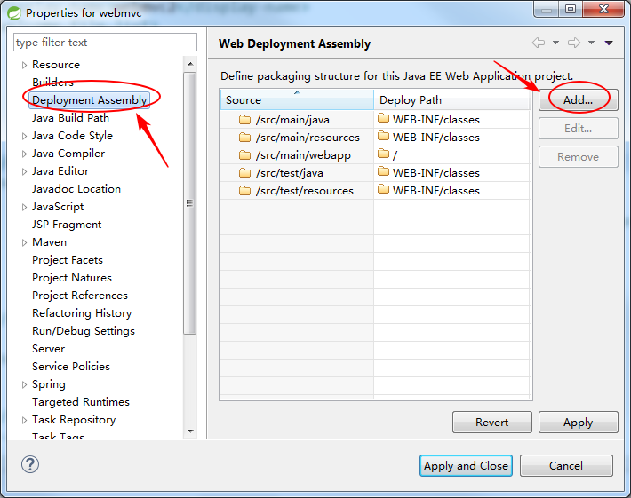Select Javadoc Location item
Screen dimensions: 631x498
(76, 189)
